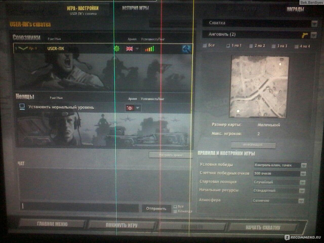
Task: Click the Начать схватку button
Action: tap(263, 228)
